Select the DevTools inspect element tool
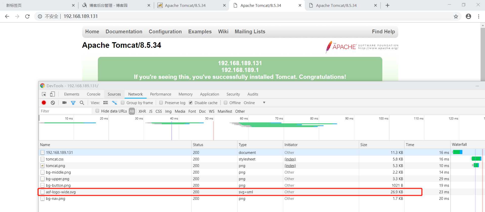485x212 pixels. [44, 94]
